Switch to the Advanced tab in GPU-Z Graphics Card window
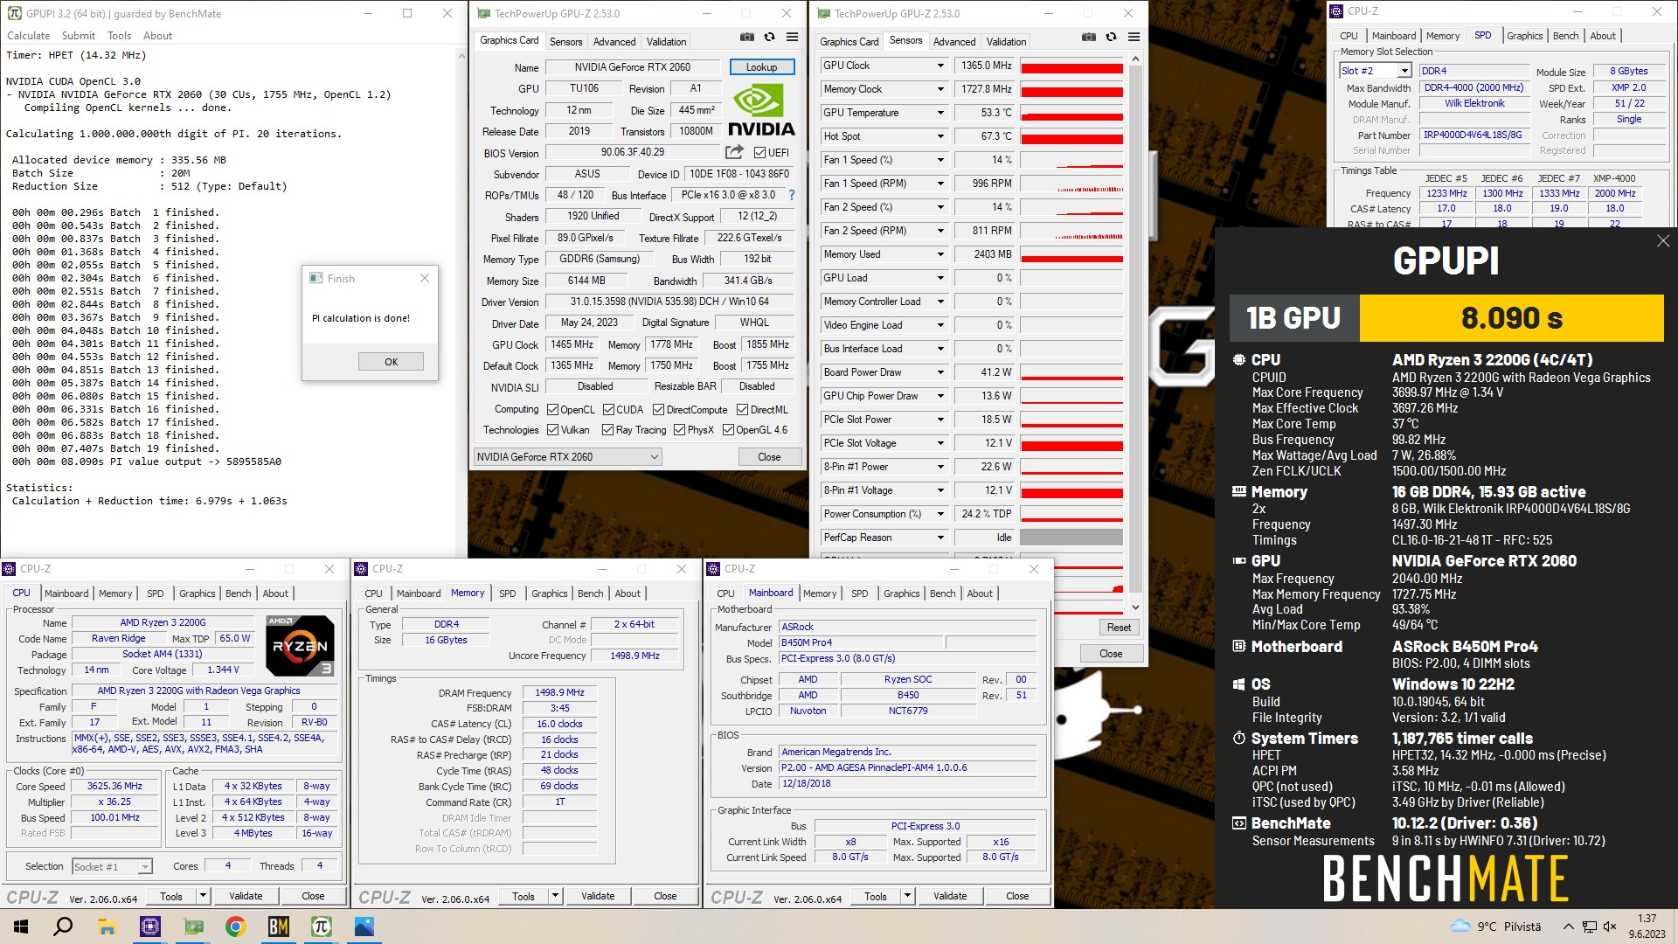The image size is (1678, 944). [614, 42]
